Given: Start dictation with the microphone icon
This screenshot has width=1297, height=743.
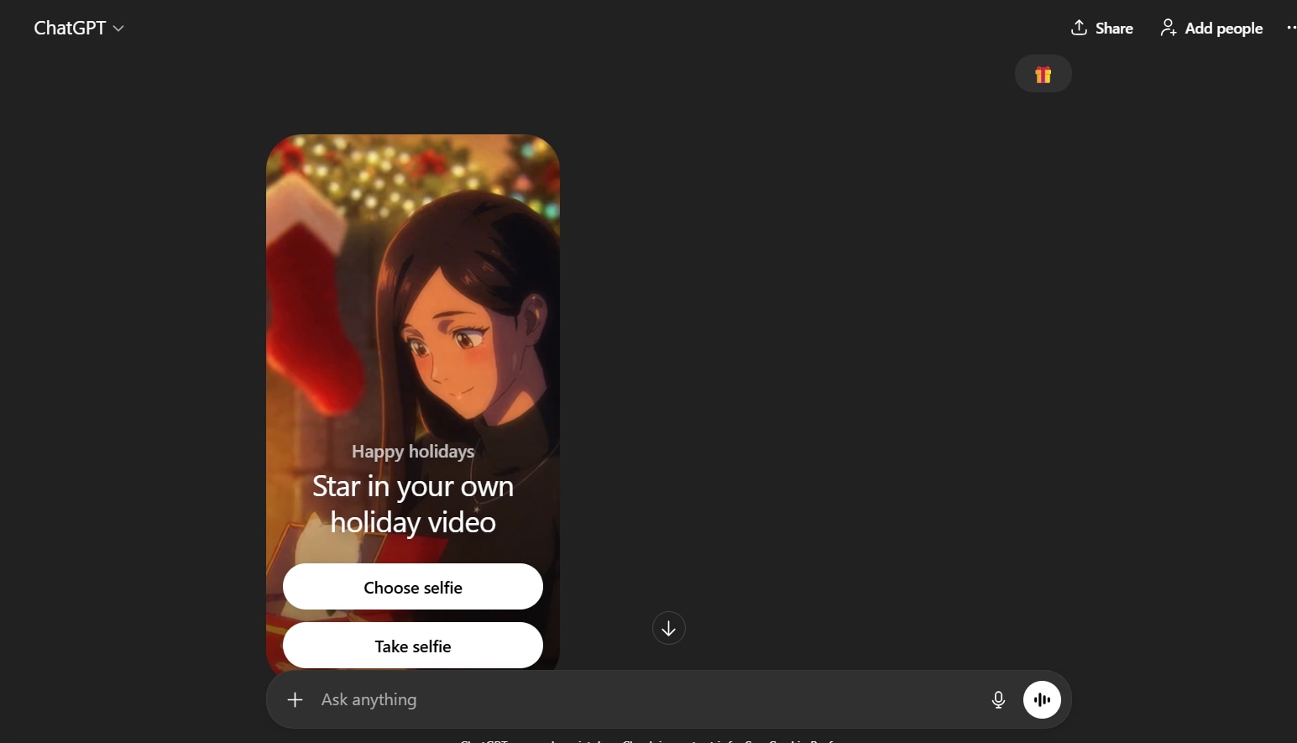Looking at the screenshot, I should [998, 699].
